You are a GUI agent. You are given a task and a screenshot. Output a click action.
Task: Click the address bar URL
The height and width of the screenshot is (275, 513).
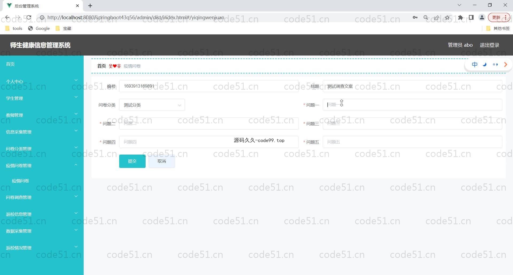pos(136,18)
